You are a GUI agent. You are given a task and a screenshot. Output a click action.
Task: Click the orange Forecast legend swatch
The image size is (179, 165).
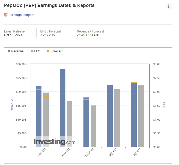point(48,51)
